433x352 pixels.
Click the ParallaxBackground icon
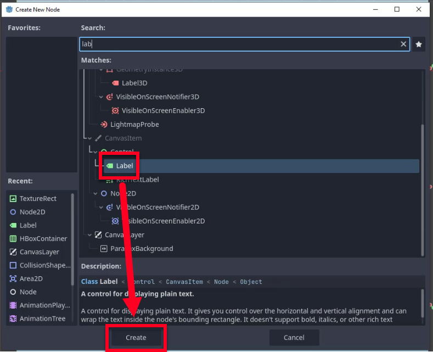pos(104,249)
